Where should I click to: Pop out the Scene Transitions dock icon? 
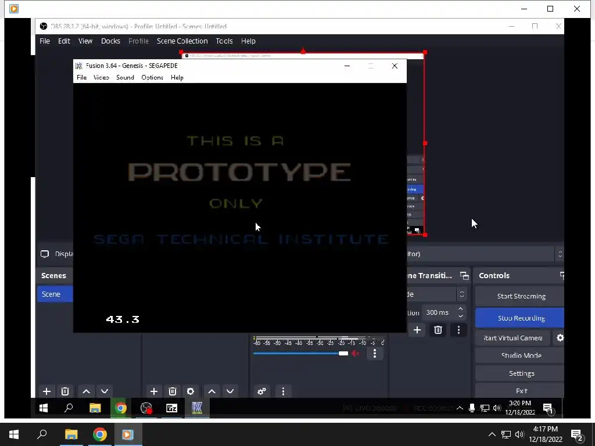tap(464, 276)
